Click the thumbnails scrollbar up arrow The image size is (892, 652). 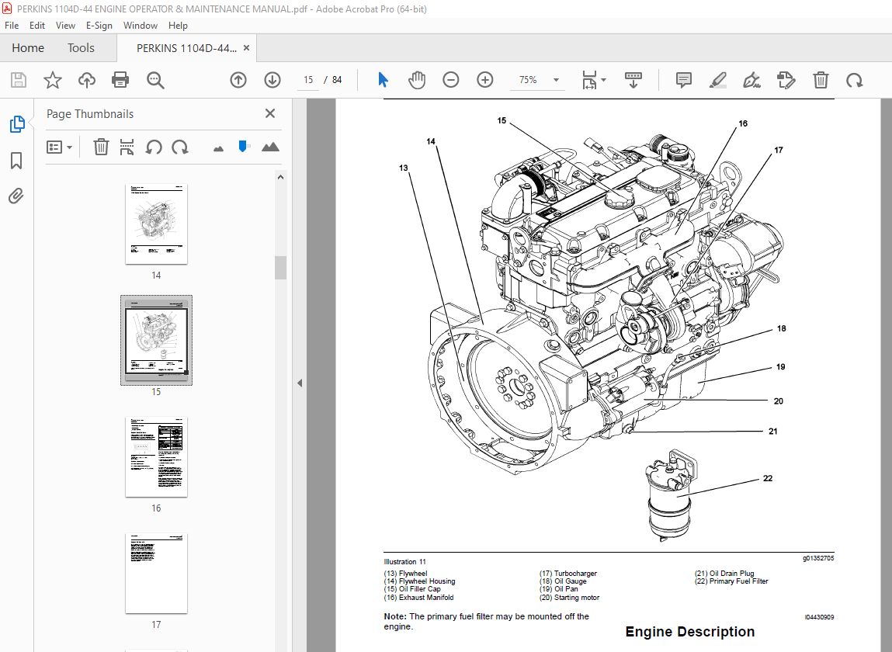coord(280,177)
